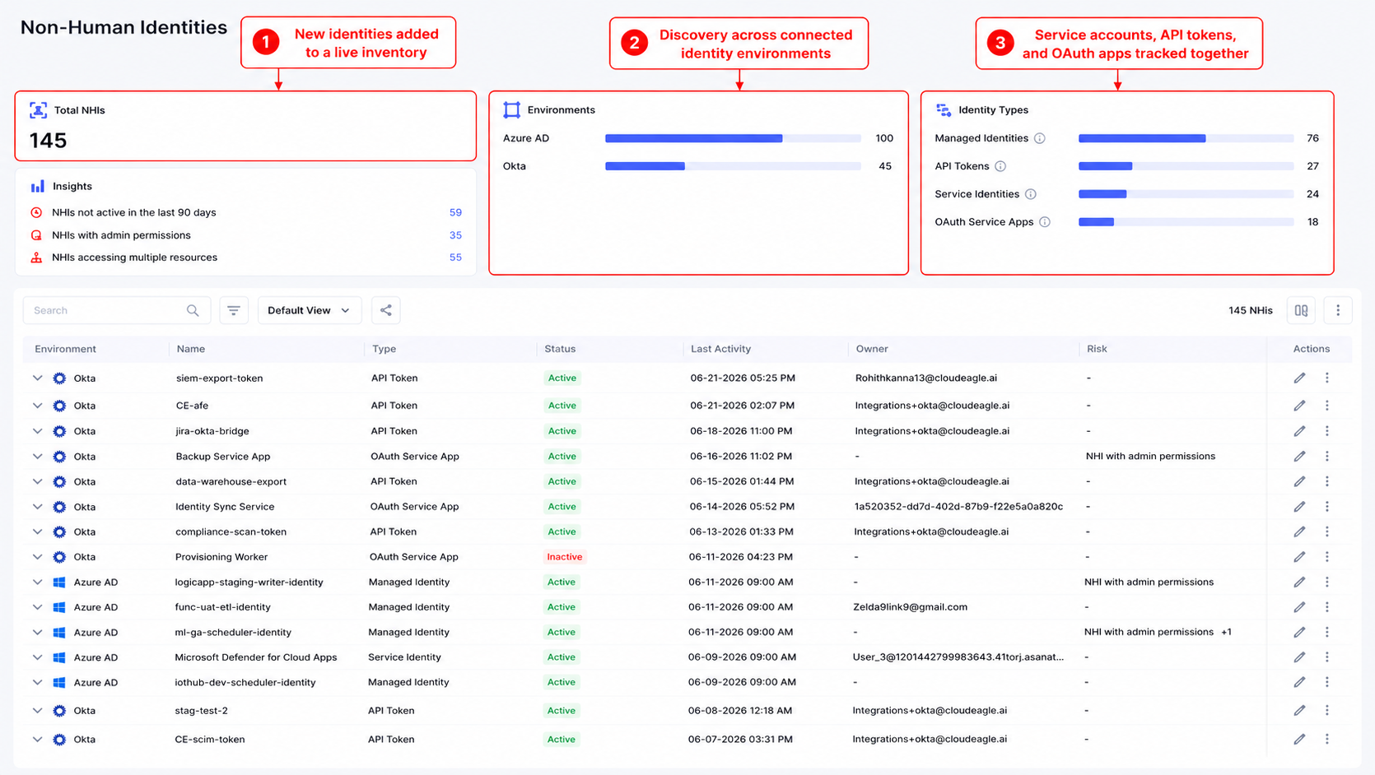The image size is (1375, 775).
Task: Click the Total NHIs card icon
Action: [x=38, y=110]
